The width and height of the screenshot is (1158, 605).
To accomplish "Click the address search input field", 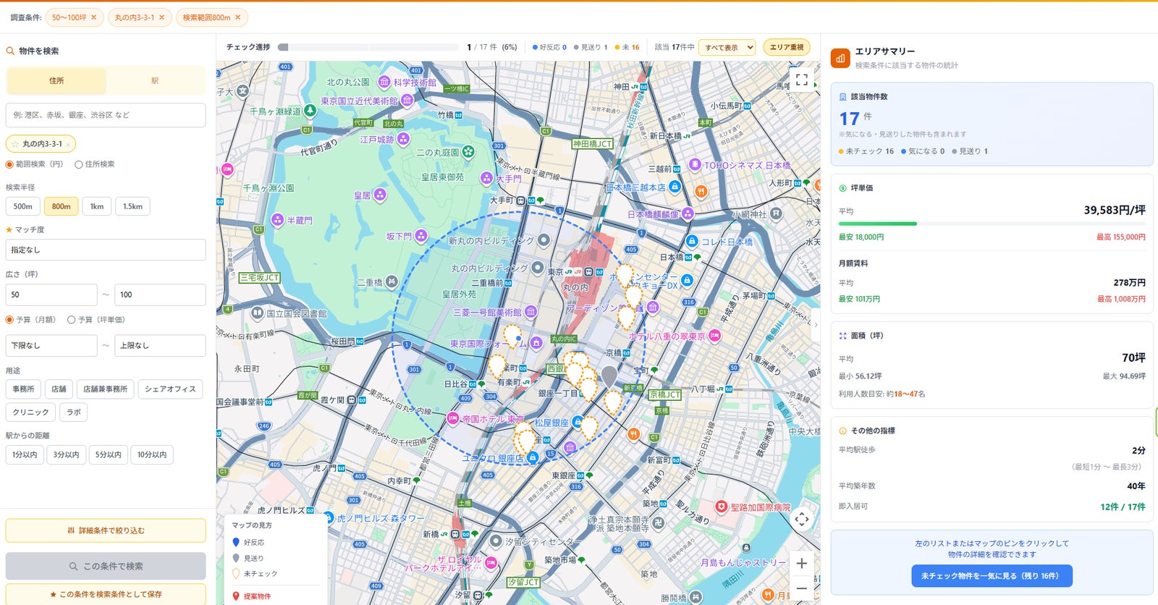I will click(x=106, y=115).
